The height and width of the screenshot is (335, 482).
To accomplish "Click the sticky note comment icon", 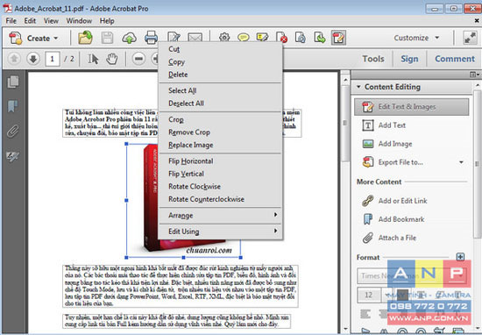I will click(x=244, y=38).
